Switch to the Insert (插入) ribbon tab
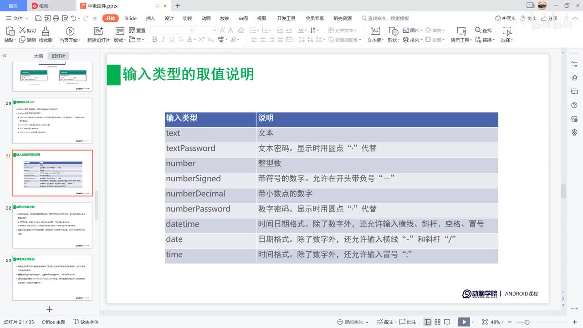Image resolution: width=583 pixels, height=328 pixels. click(x=150, y=18)
